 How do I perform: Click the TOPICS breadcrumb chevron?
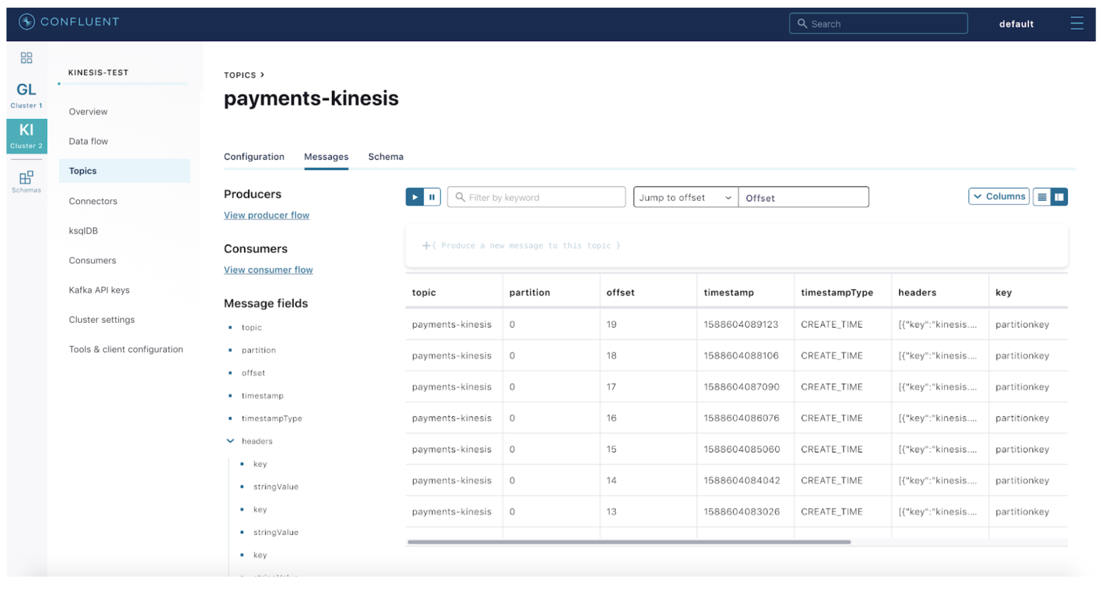point(263,74)
